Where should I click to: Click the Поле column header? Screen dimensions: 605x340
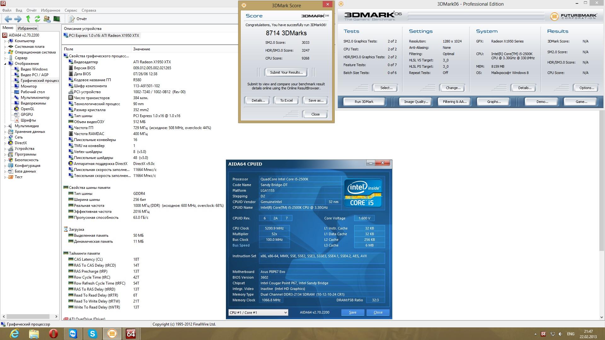(x=96, y=49)
